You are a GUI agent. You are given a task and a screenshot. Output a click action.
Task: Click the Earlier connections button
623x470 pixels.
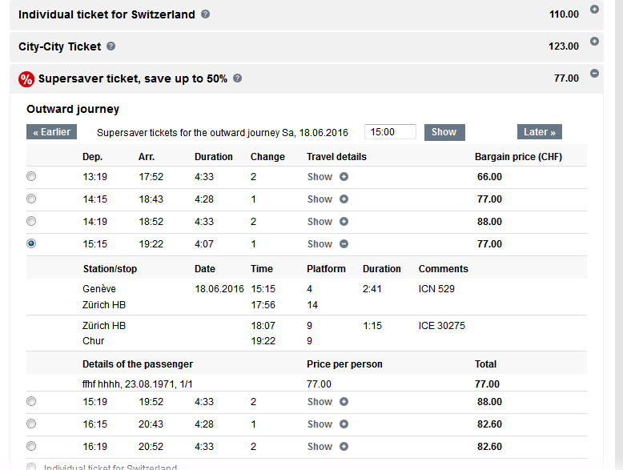pos(52,132)
